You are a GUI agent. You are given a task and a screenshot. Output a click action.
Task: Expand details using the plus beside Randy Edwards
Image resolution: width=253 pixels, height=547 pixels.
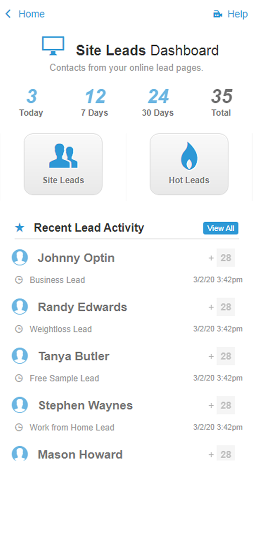(x=211, y=307)
